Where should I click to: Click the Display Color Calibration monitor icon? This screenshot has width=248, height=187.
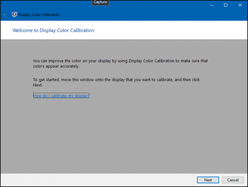point(14,14)
